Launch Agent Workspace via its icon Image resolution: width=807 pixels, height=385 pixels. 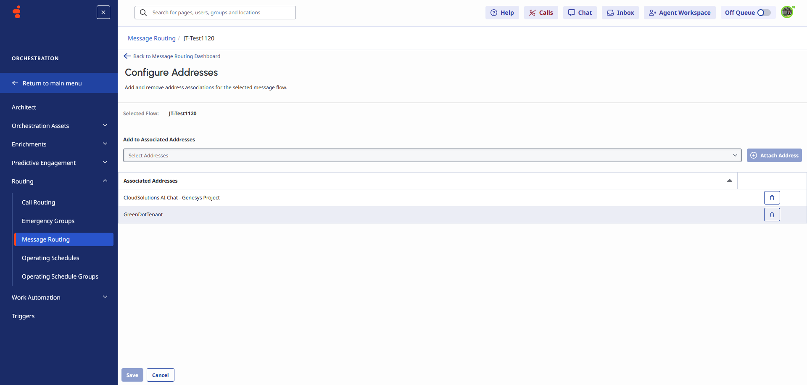point(653,13)
